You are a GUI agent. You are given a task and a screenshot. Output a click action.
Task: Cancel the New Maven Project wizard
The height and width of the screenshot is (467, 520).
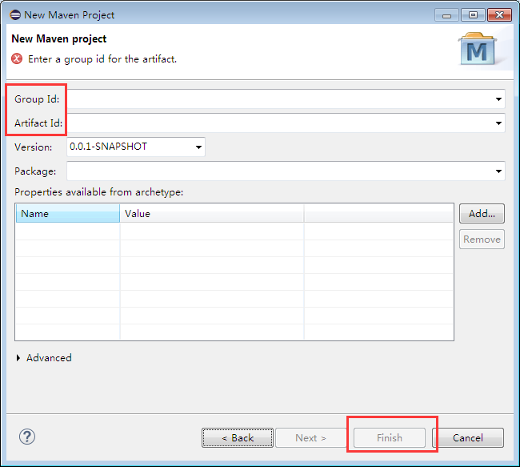tap(468, 438)
